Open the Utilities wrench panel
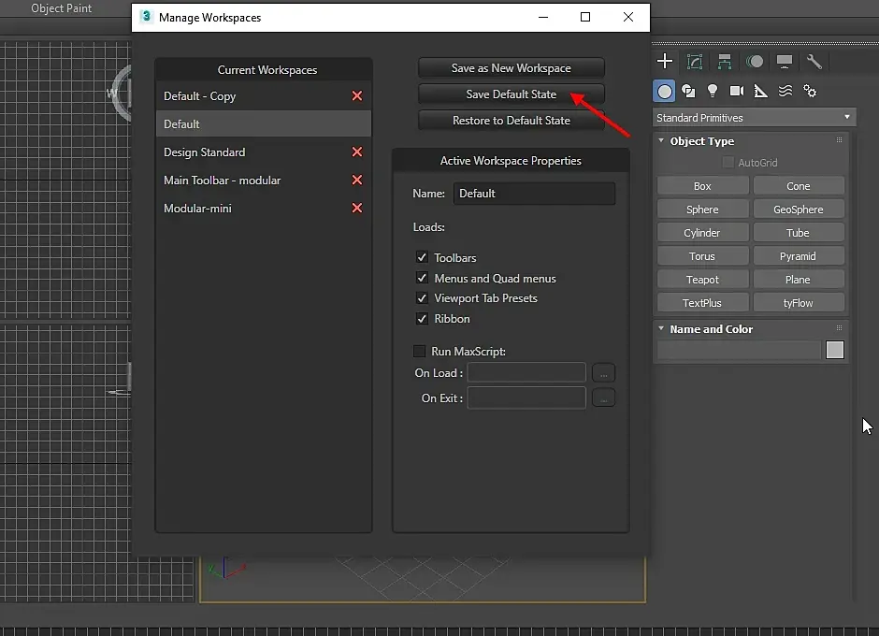Image resolution: width=879 pixels, height=636 pixels. [x=814, y=62]
